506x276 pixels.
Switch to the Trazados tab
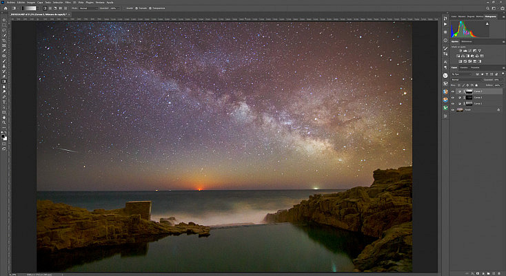475,67
